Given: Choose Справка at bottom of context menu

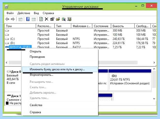Looking at the screenshot, I should click(x=60, y=112).
